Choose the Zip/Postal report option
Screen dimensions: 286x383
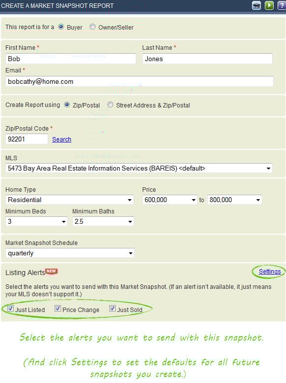67,105
